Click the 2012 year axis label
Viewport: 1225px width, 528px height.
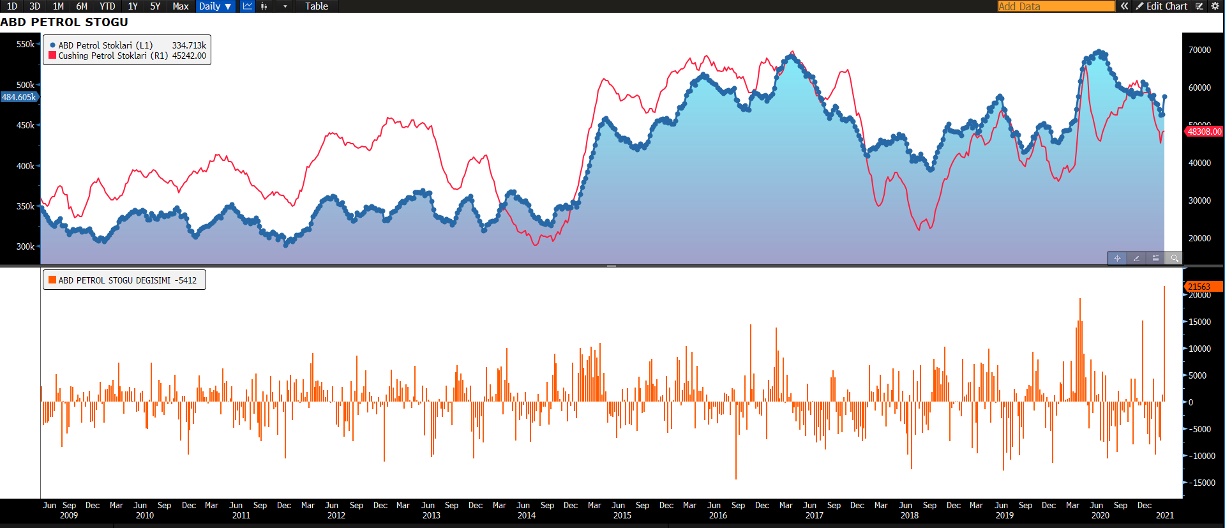pyautogui.click(x=336, y=515)
